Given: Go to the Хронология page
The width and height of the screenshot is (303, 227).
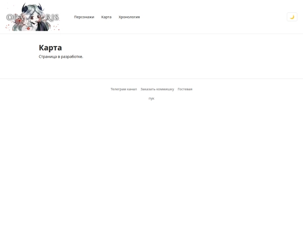Looking at the screenshot, I should click(129, 17).
